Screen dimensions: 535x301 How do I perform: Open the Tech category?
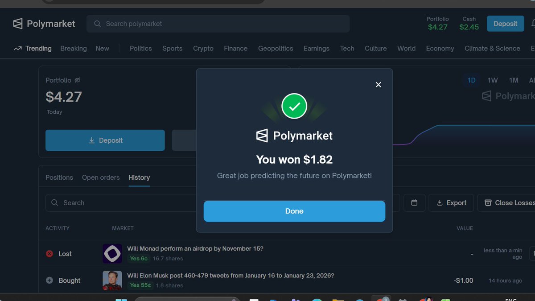(x=347, y=49)
